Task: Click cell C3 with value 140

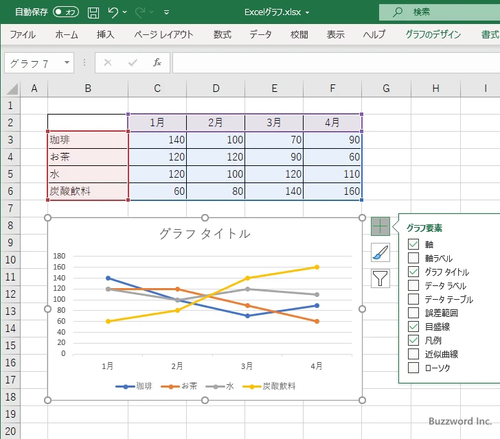Action: [x=157, y=140]
